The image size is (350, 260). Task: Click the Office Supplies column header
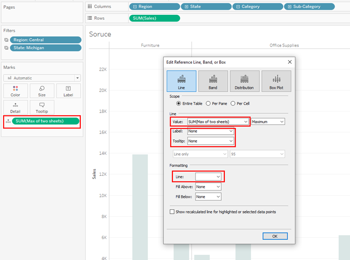284,45
